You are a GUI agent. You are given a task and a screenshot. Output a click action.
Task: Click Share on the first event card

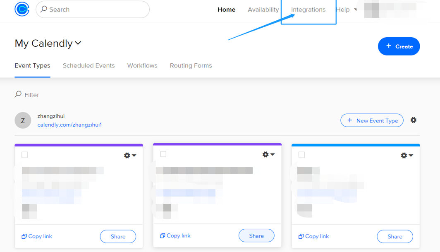[118, 237]
